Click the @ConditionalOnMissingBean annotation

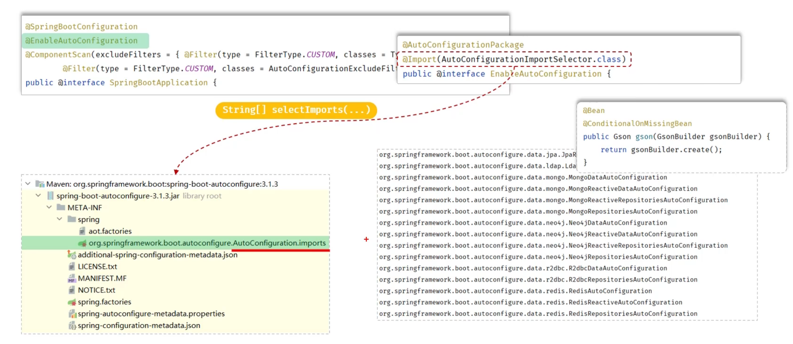[x=637, y=124]
